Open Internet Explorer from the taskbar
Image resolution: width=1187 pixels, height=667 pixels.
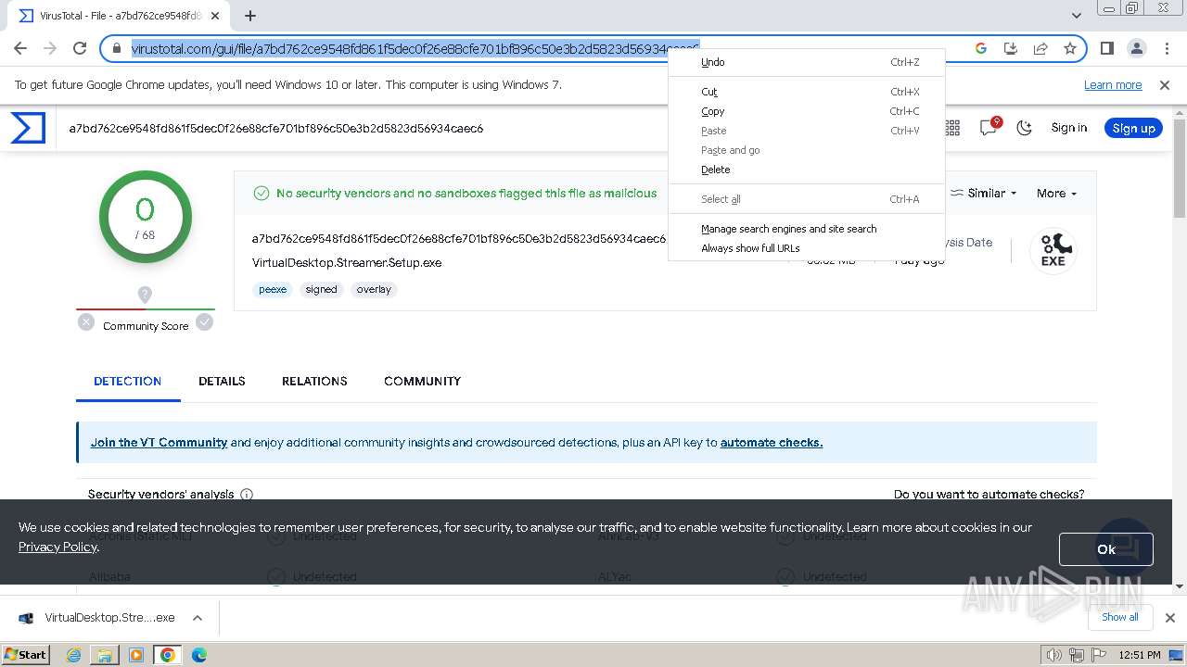(x=74, y=655)
